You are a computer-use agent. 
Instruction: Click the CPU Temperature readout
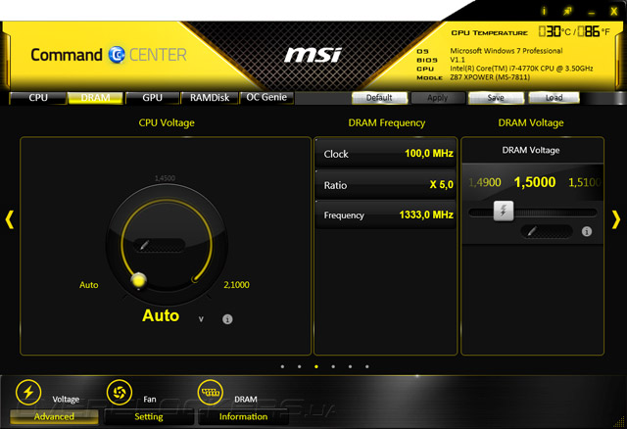(x=574, y=31)
